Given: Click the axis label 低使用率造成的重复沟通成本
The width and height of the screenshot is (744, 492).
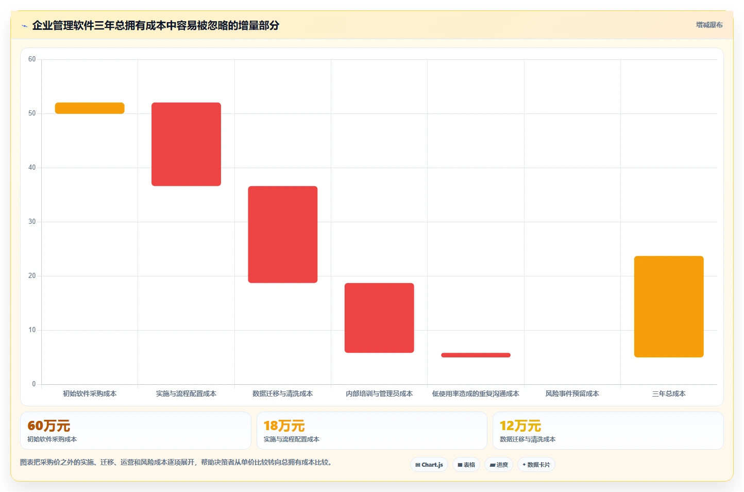Looking at the screenshot, I should (476, 393).
